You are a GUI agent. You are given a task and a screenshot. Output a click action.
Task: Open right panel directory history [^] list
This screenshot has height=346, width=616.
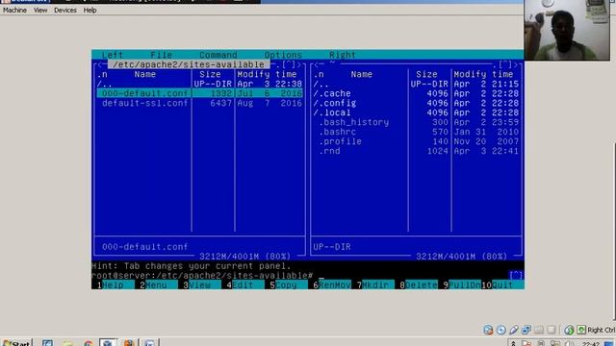[505, 64]
